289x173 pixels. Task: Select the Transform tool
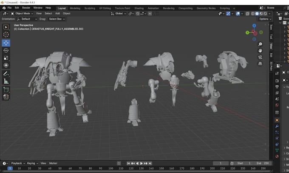pos(6,65)
